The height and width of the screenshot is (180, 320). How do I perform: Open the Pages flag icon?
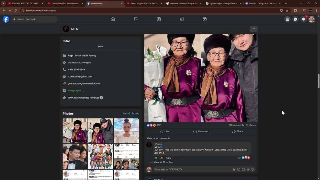coord(136,19)
